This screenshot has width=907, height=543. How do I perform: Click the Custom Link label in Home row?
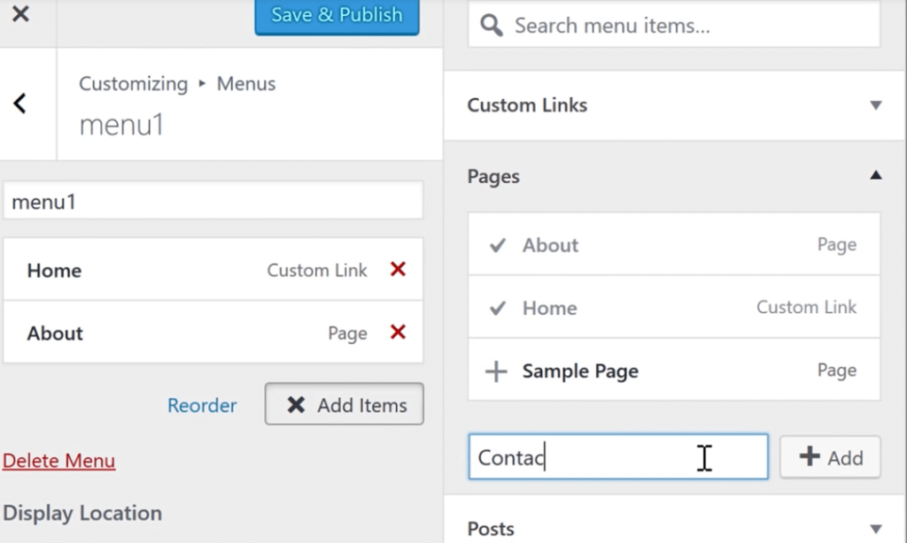317,270
